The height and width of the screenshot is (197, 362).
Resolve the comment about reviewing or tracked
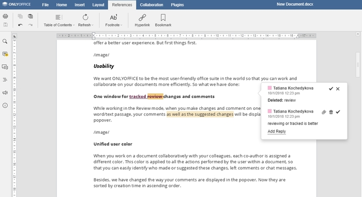[338, 112]
